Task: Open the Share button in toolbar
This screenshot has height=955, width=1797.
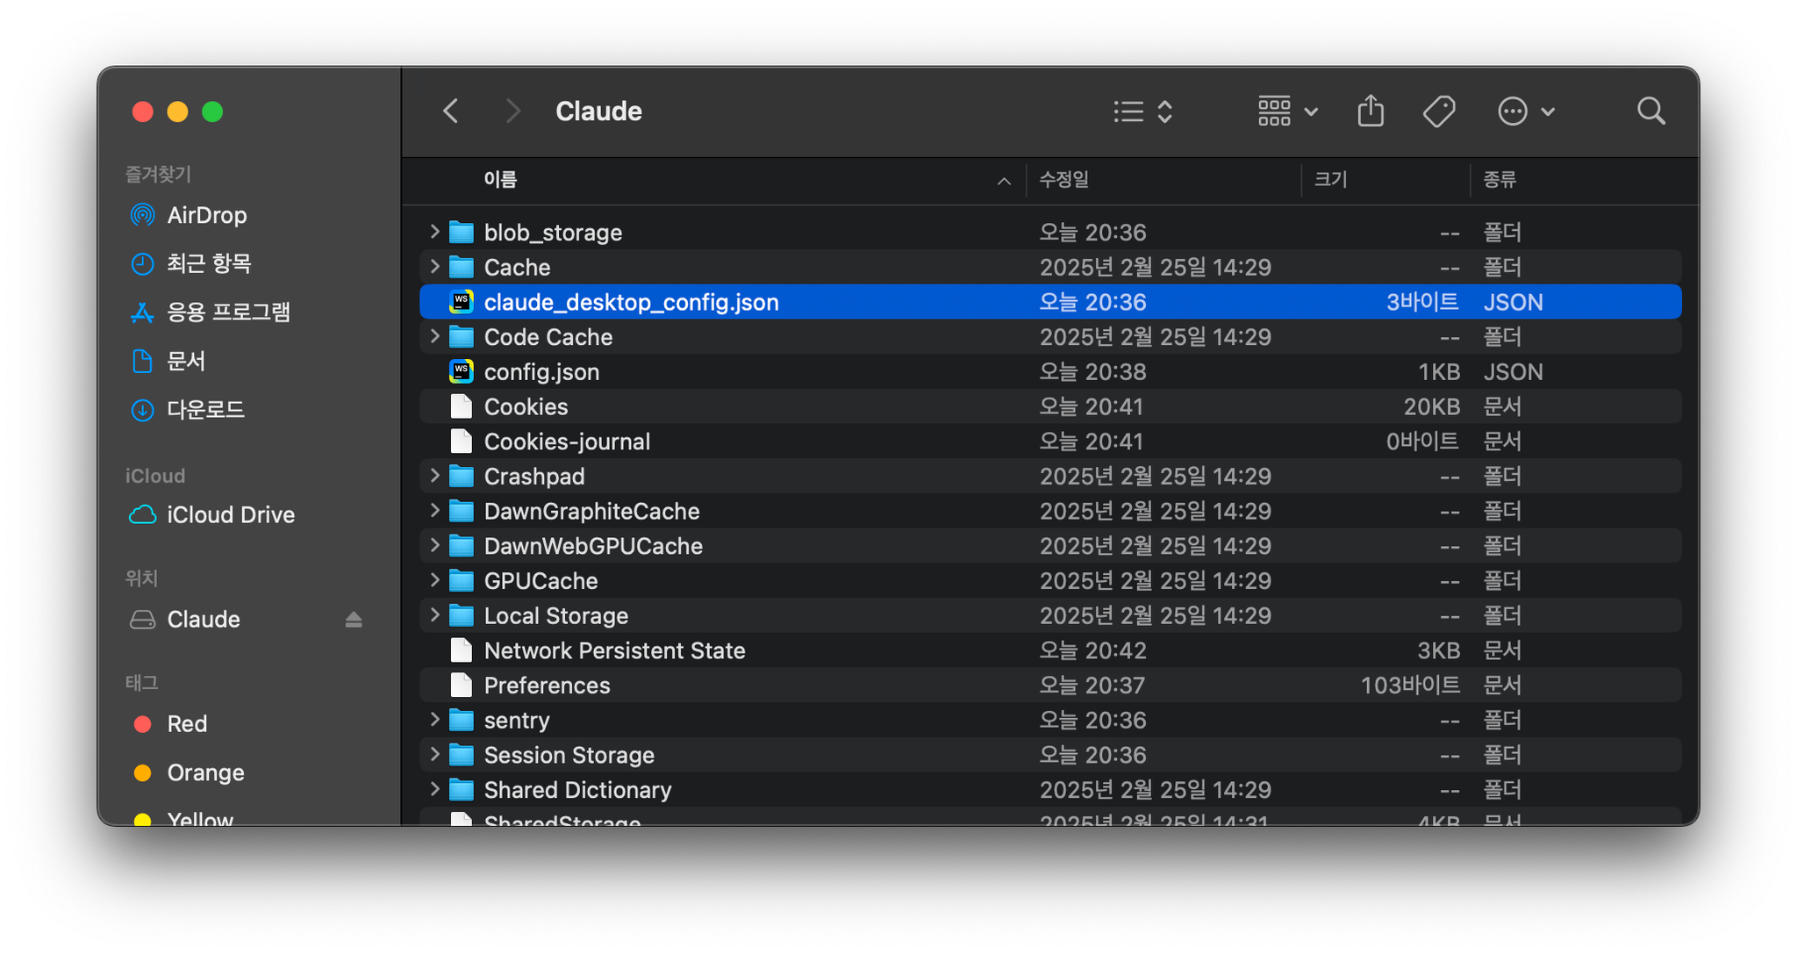Action: (1371, 111)
